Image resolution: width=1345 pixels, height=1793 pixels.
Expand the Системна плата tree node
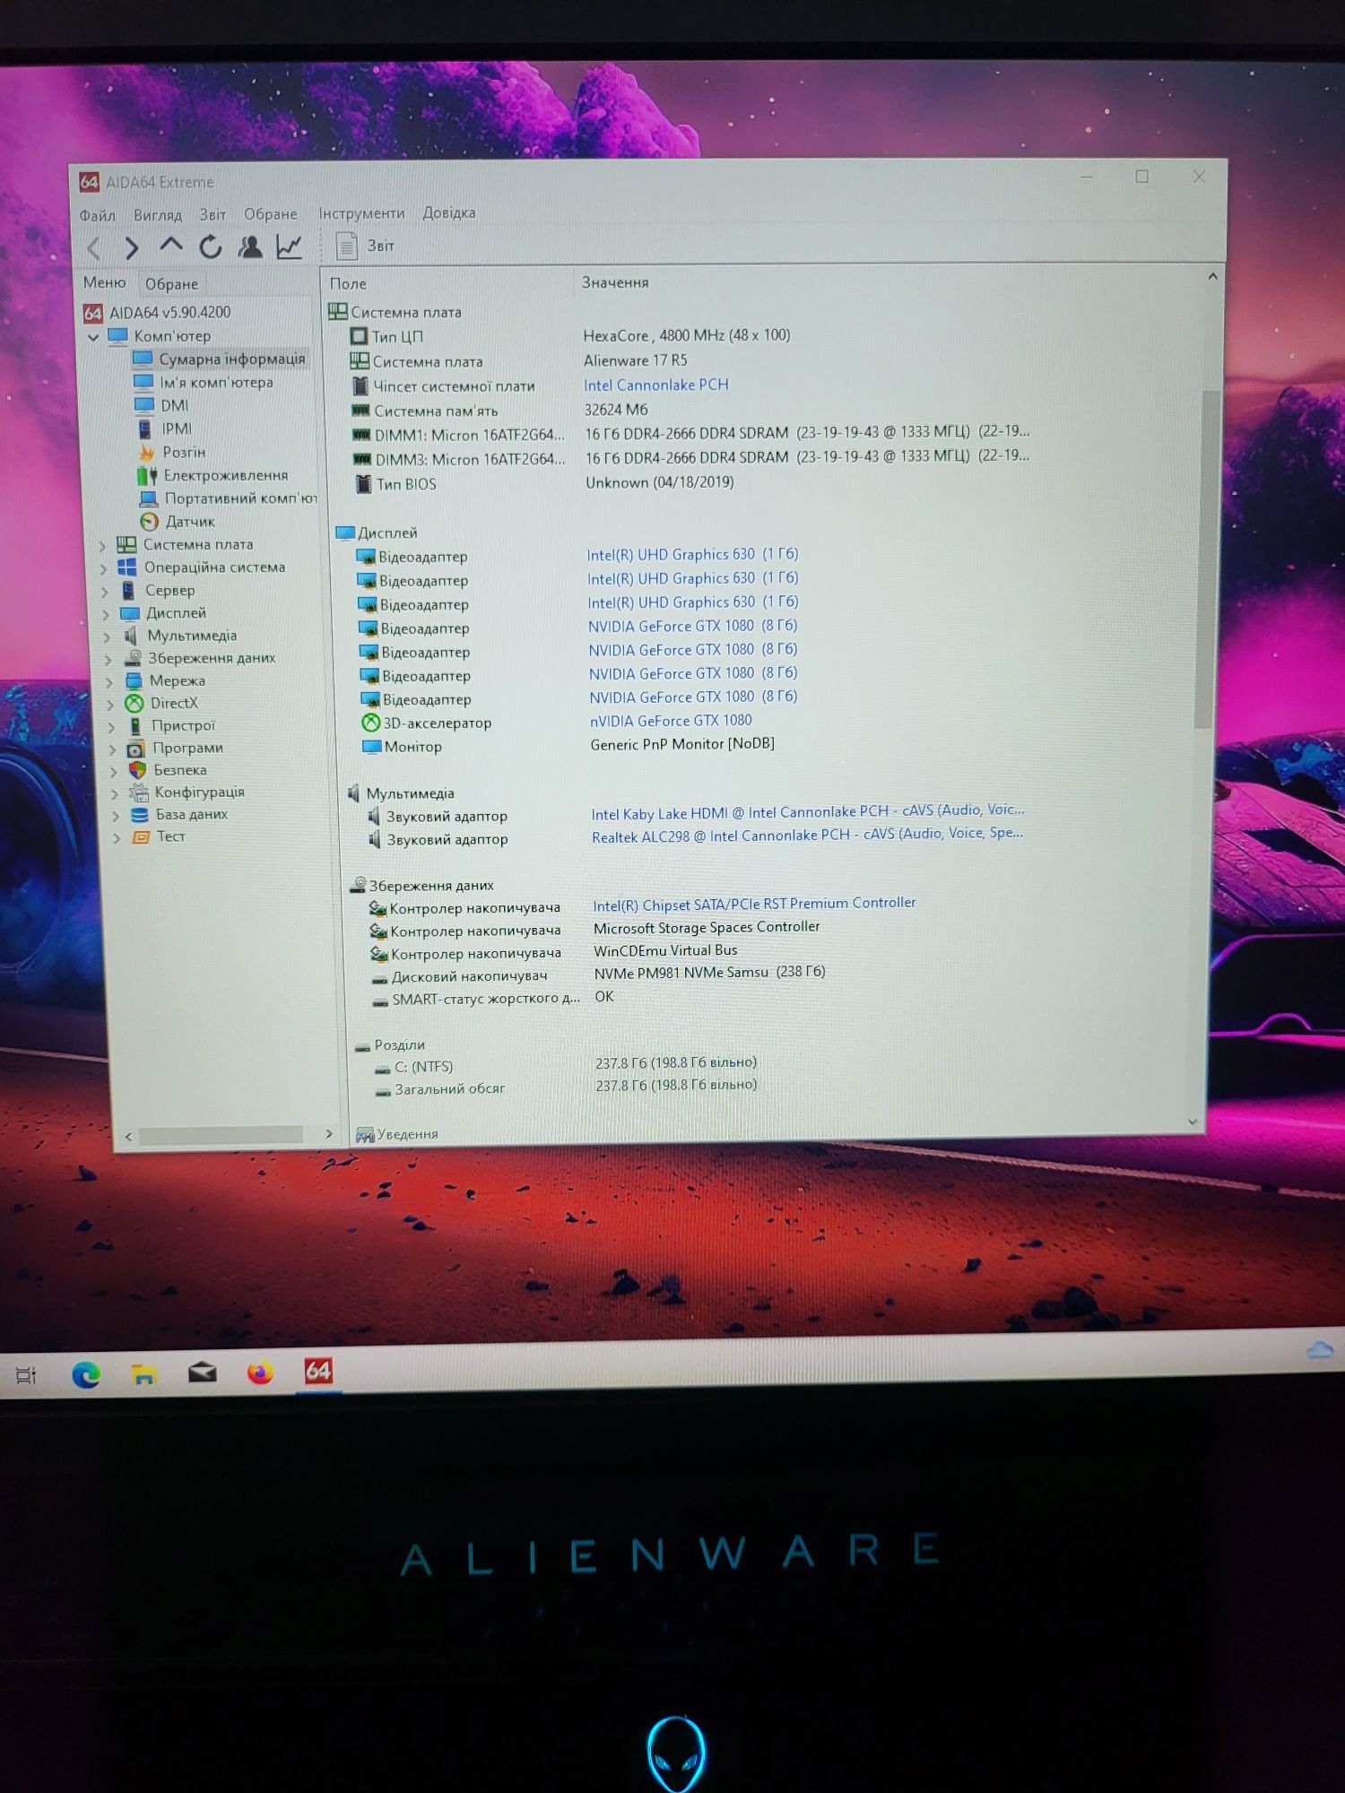pos(102,545)
